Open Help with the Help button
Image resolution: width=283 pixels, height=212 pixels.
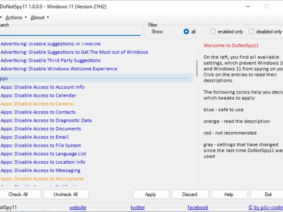(229, 195)
